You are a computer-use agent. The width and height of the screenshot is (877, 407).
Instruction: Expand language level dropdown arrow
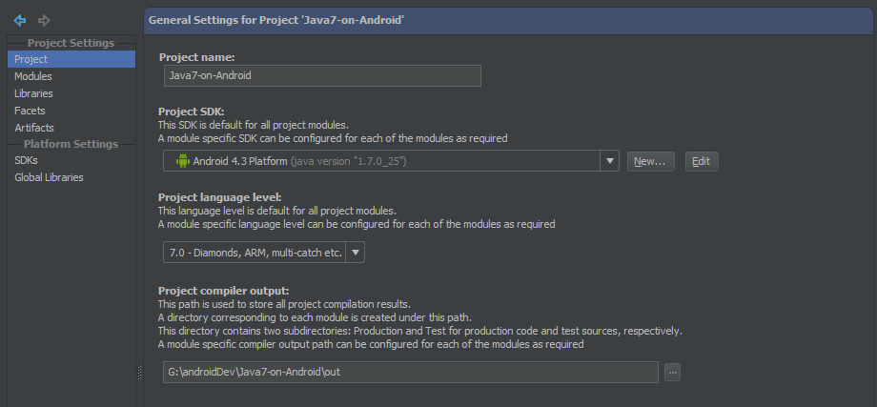[356, 253]
